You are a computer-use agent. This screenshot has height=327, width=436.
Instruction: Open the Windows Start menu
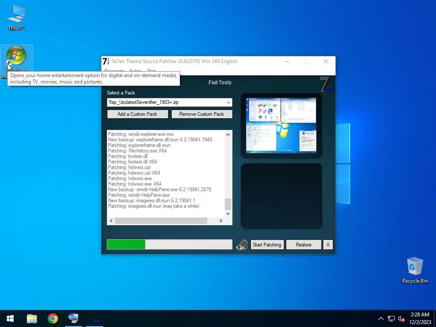tap(10, 318)
